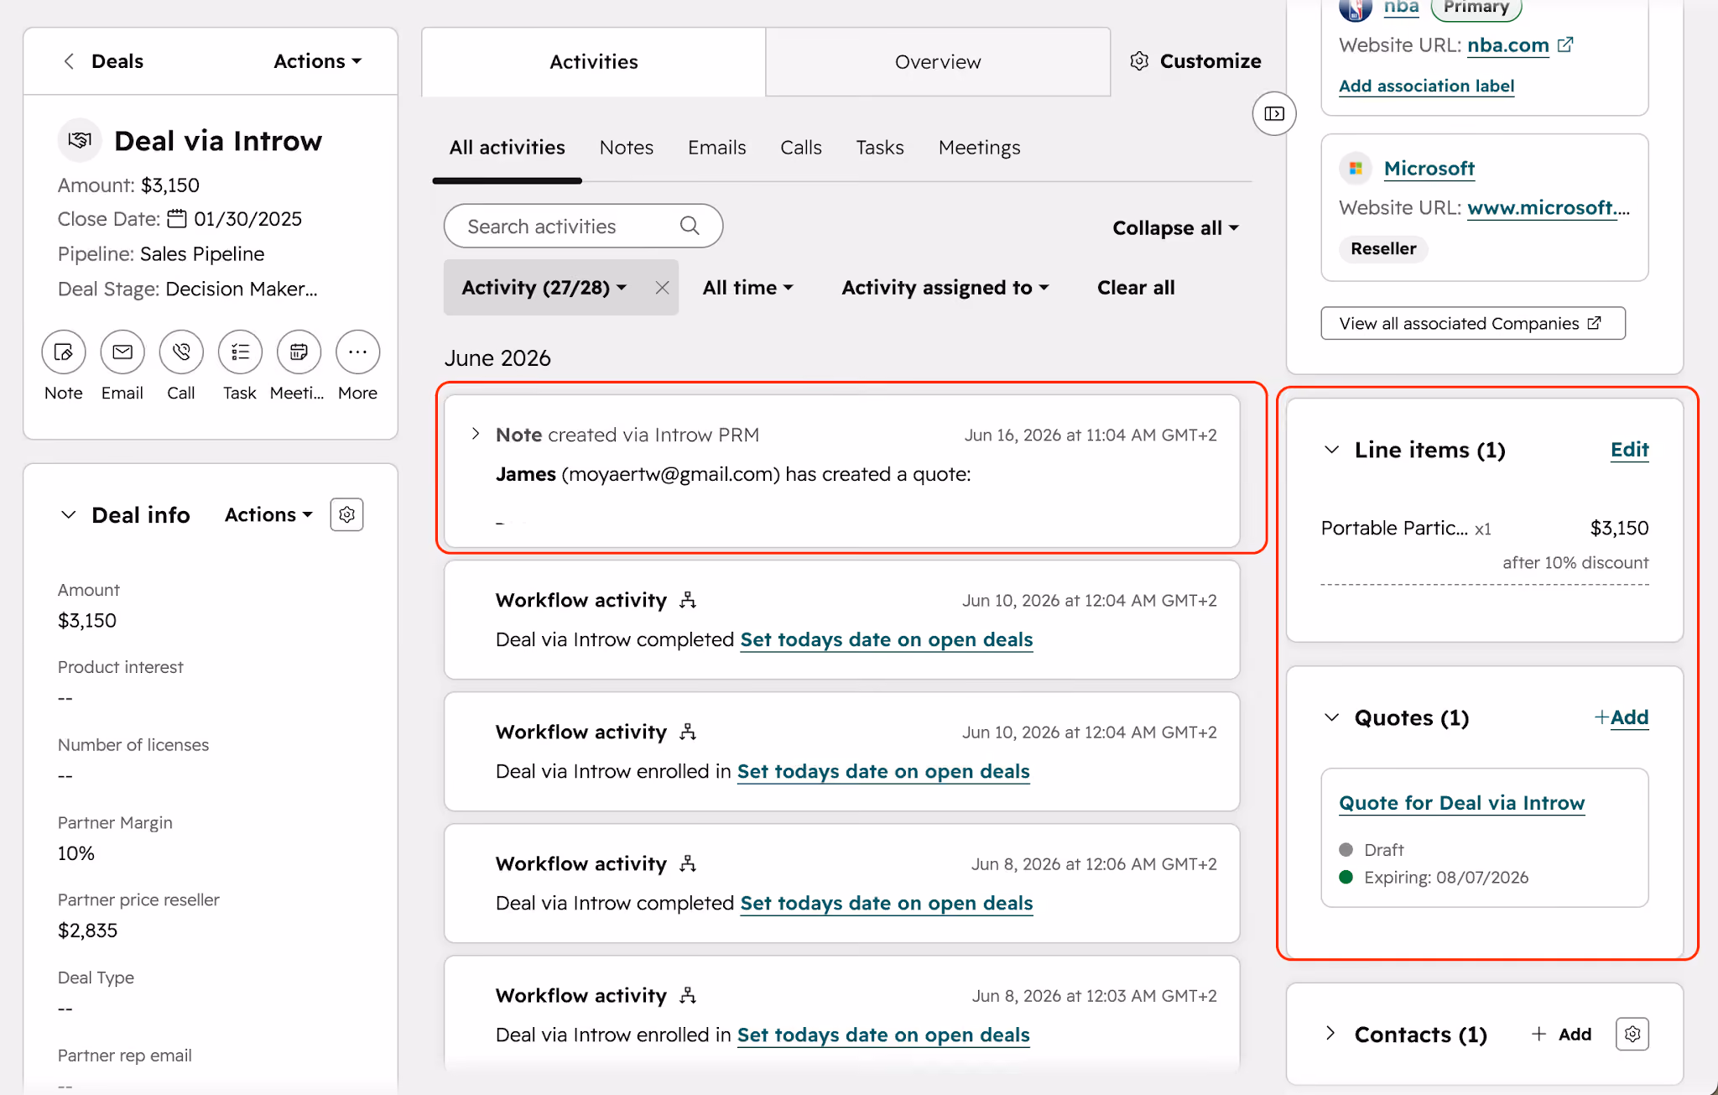Open link in Jun 10 enrolled workflow activity
Viewport: 1718px width, 1095px height.
883,771
